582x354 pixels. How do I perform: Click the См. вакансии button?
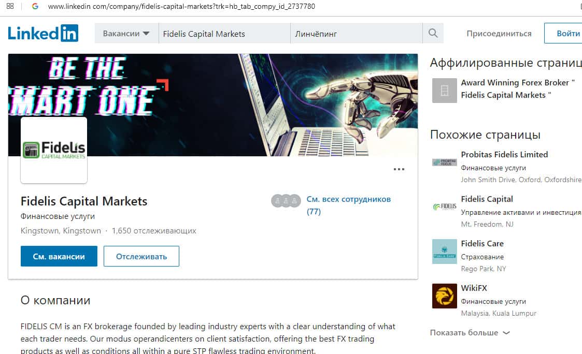pos(59,256)
